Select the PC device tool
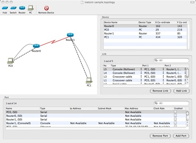196x143 pixels. [31, 10]
